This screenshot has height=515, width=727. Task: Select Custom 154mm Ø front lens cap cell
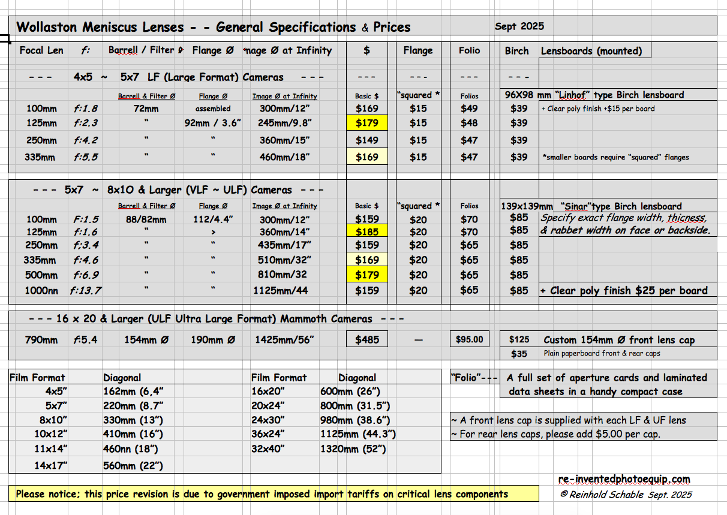(619, 340)
